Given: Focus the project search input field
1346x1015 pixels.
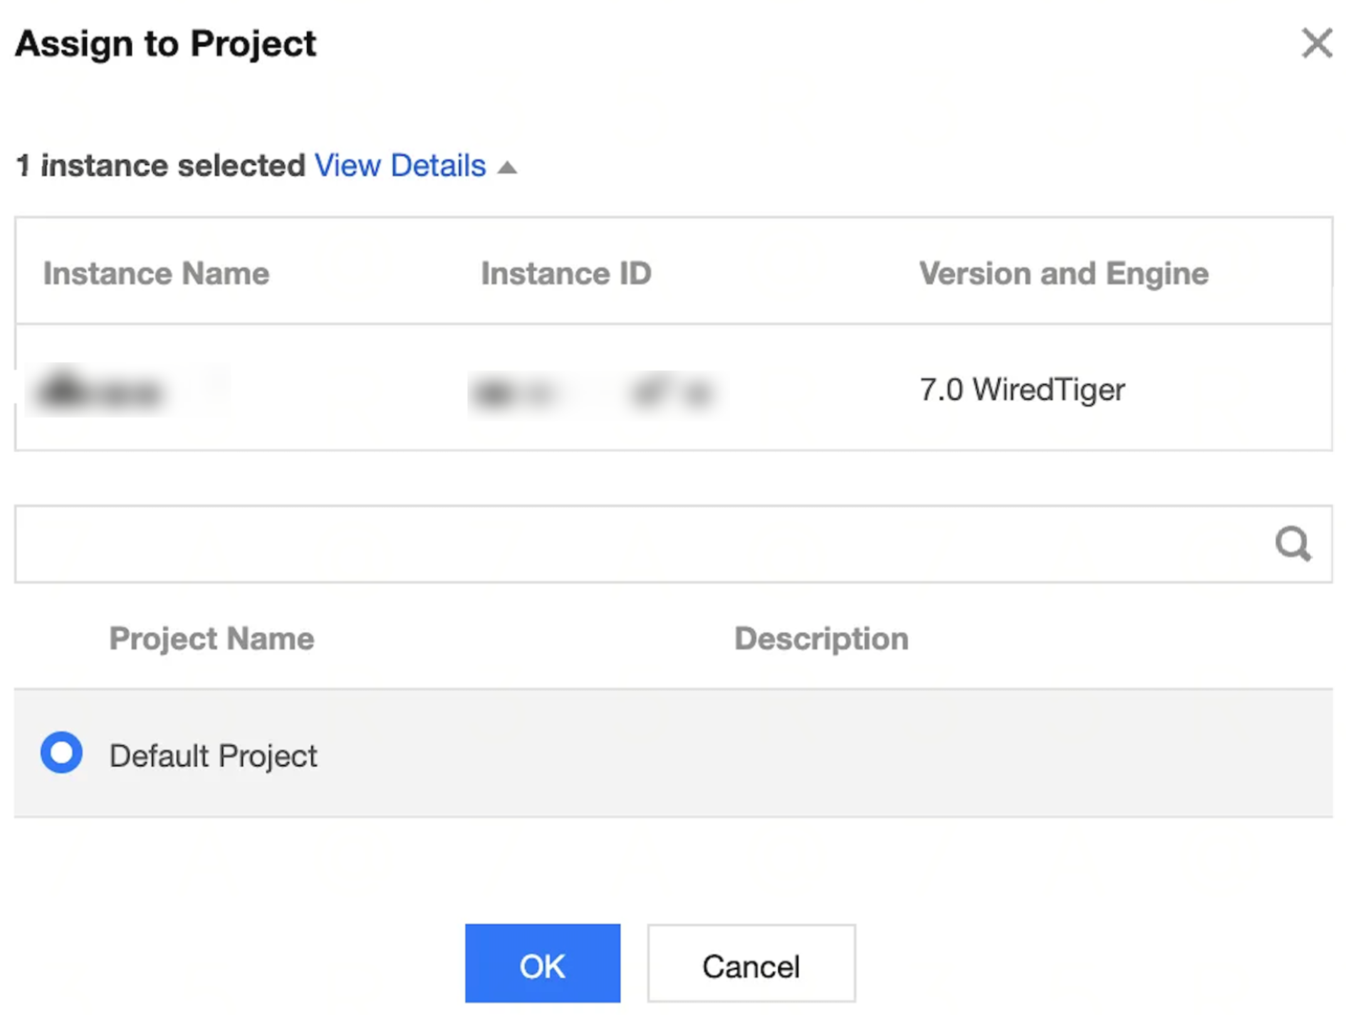Looking at the screenshot, I should (627, 544).
